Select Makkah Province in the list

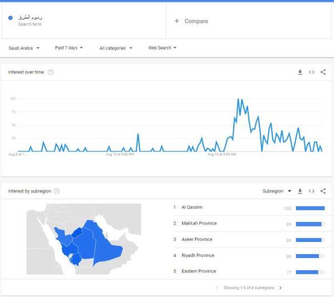click(x=198, y=224)
